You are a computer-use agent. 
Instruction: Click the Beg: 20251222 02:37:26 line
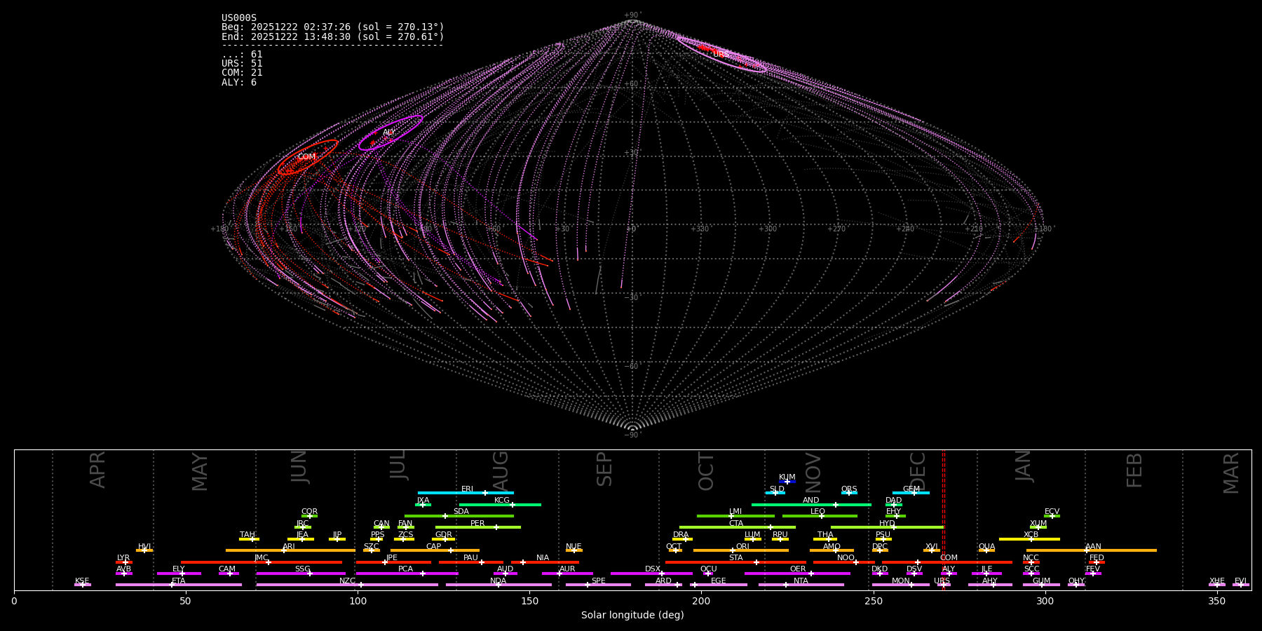click(332, 27)
